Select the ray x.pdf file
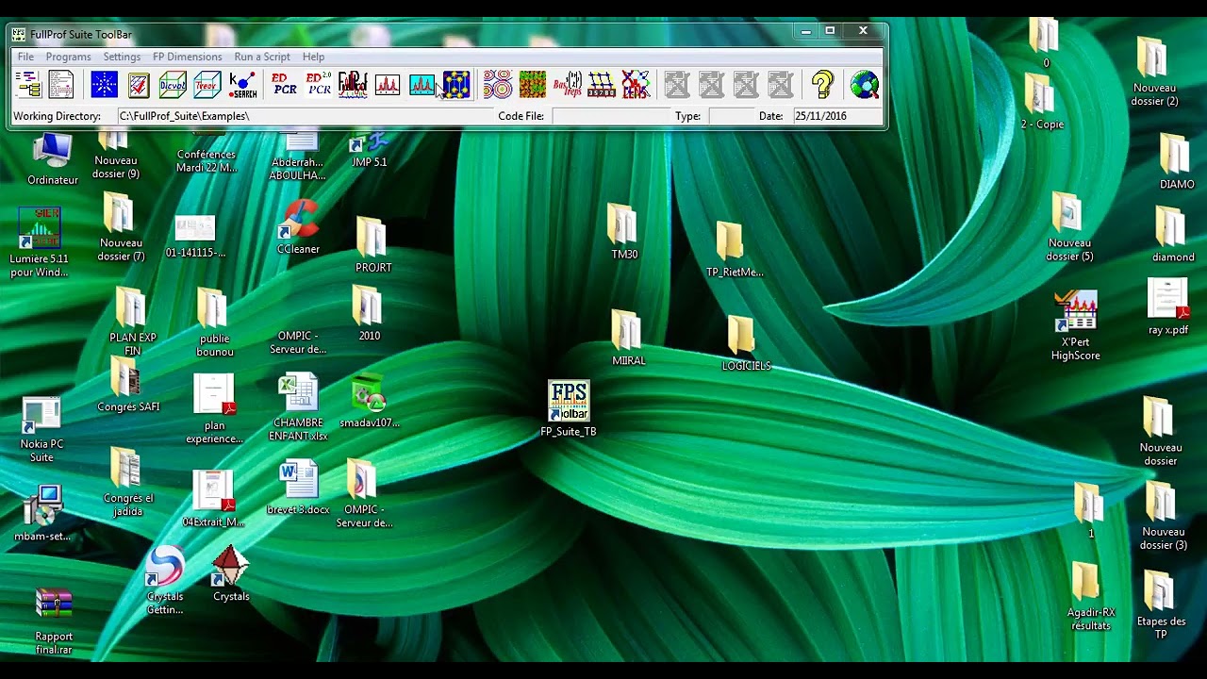 point(1168,306)
